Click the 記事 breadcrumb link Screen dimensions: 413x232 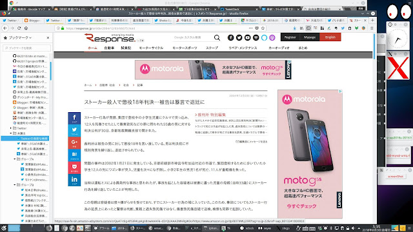click(140, 85)
